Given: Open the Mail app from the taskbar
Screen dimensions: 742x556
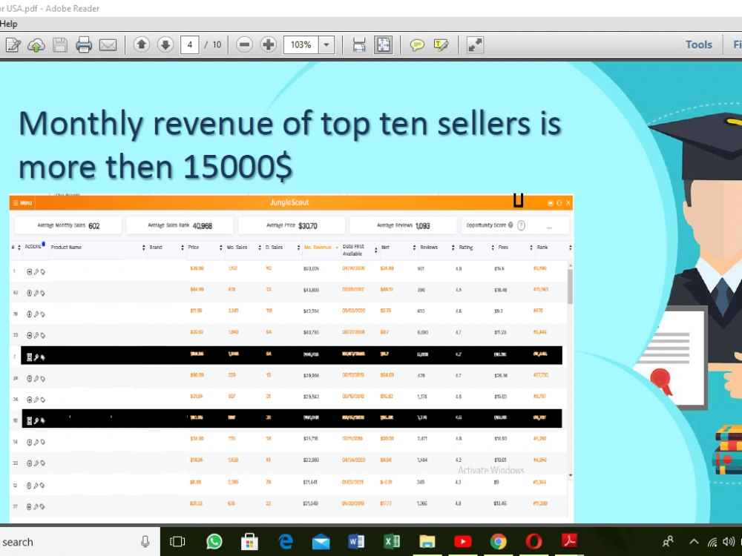Looking at the screenshot, I should [x=321, y=541].
